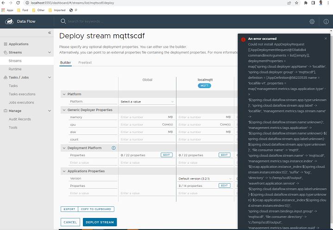333x230 pixels.
Task: Collapse the Deployment Platform section
Action: (x=64, y=148)
